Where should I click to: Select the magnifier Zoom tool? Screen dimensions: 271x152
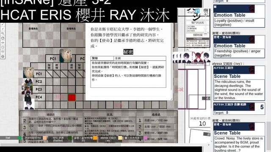3,33
